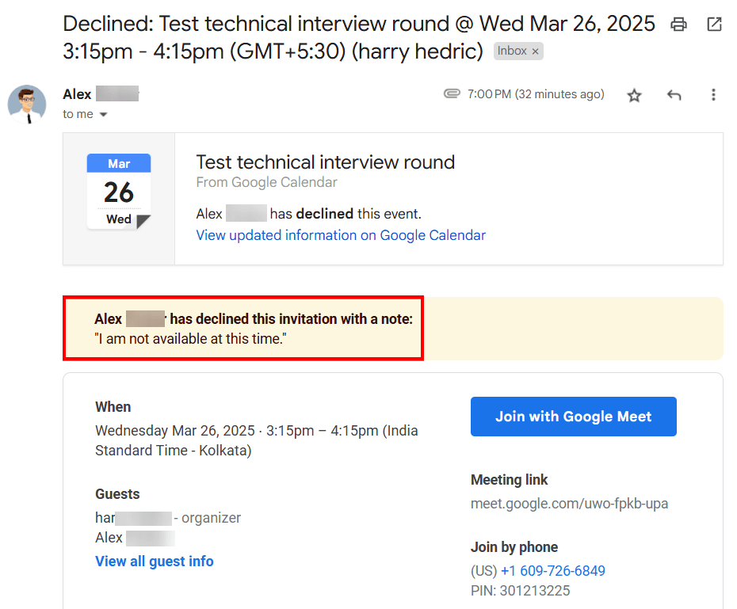
Task: Click the Test technical interview round title
Action: click(x=325, y=162)
